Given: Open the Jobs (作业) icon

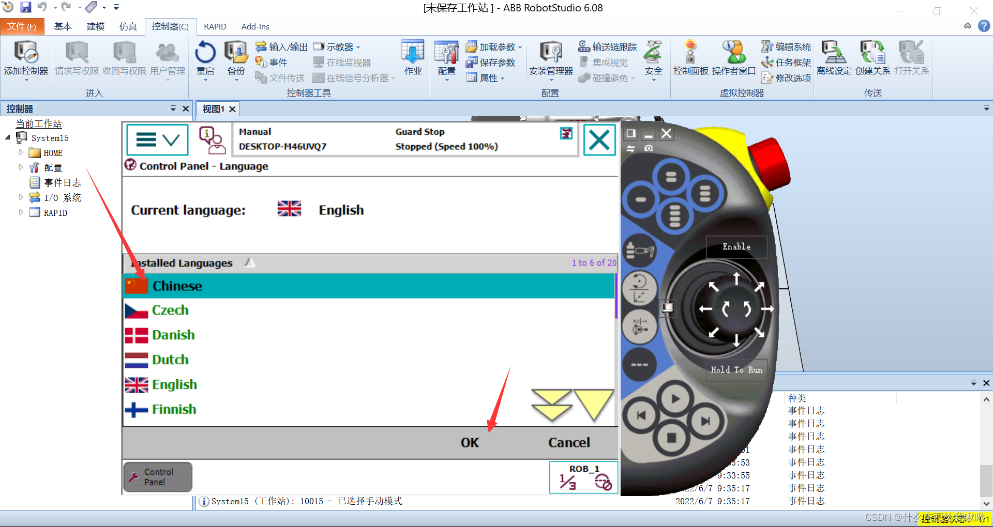Looking at the screenshot, I should pyautogui.click(x=413, y=58).
